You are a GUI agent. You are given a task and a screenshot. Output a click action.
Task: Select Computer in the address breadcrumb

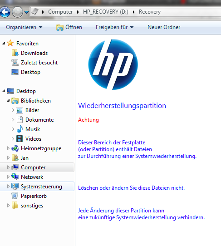pyautogui.click(x=60, y=12)
